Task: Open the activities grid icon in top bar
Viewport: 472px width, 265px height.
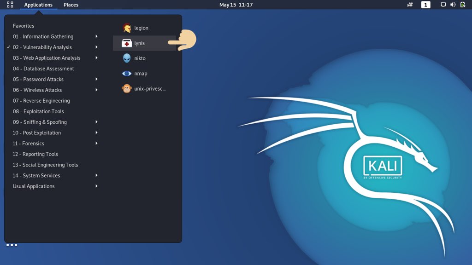Action: [x=10, y=5]
